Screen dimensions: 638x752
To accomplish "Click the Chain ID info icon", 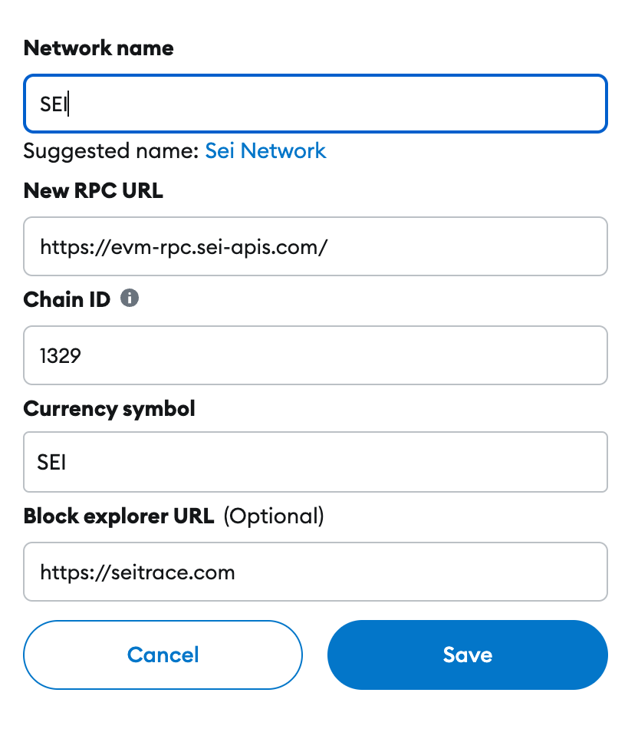I will click(130, 298).
